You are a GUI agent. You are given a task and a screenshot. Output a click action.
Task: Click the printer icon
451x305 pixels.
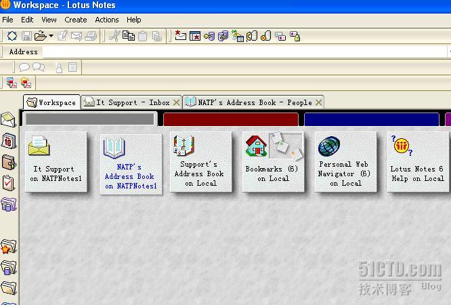[x=91, y=36]
